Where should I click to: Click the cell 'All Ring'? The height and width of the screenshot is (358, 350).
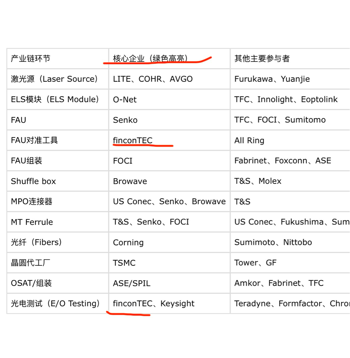point(290,140)
